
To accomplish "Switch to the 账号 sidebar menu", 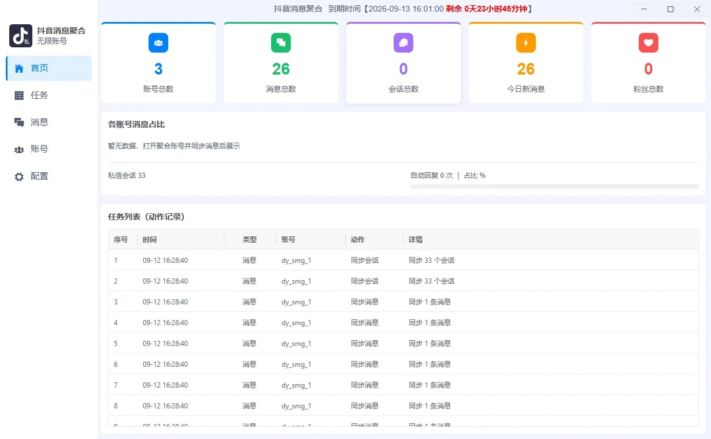I will click(49, 149).
